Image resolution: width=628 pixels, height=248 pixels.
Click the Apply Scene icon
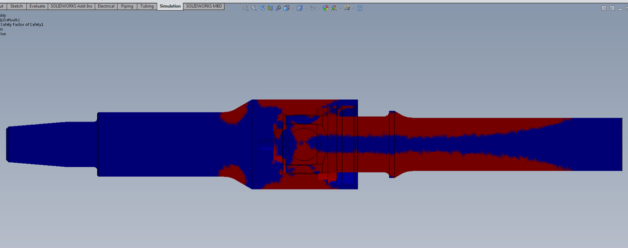pos(333,8)
